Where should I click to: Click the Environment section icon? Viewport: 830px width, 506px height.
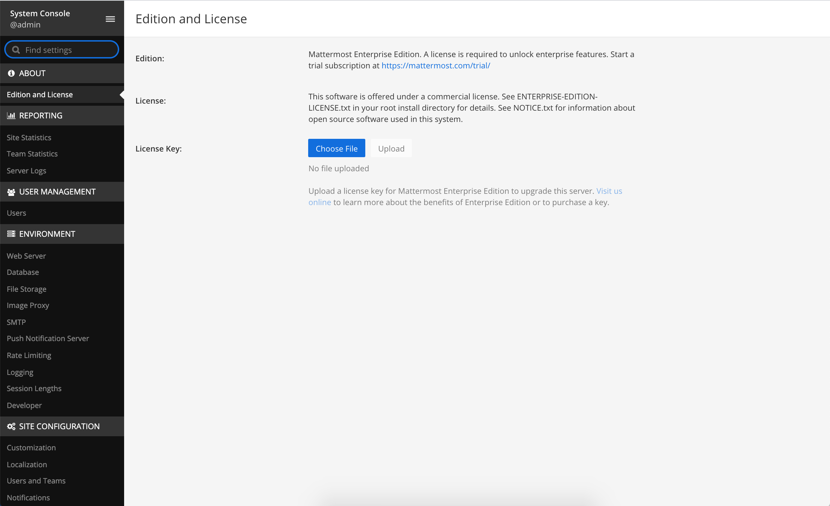(x=10, y=234)
